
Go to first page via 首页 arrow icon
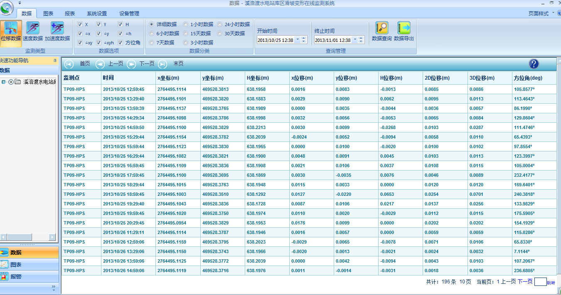pos(69,64)
